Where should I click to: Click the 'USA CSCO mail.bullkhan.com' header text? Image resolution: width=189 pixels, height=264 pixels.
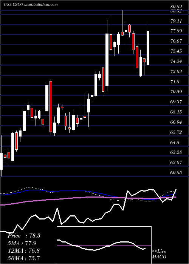[x=31, y=5]
